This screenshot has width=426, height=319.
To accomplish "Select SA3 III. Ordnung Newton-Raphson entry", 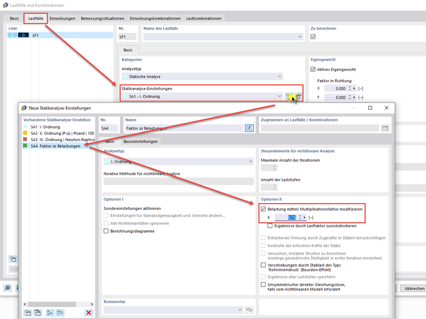I will point(58,139).
